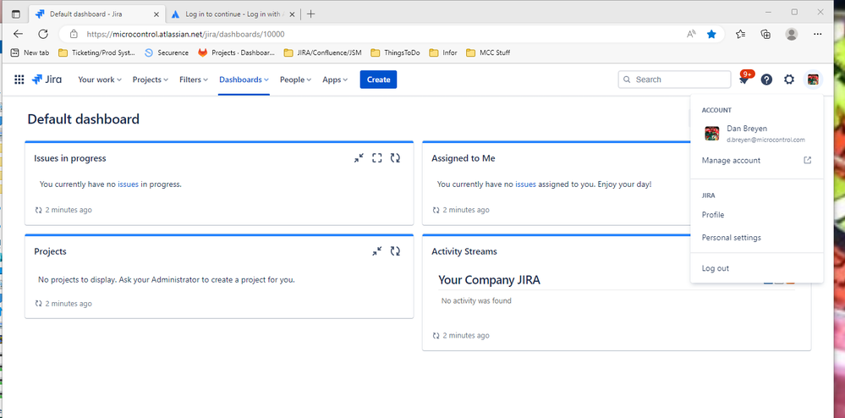845x418 pixels.
Task: Reload the page with the refresh button
Action: (43, 34)
